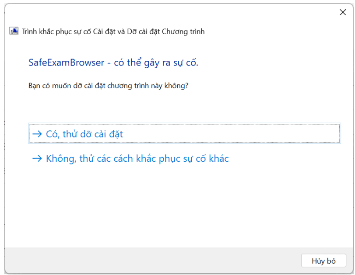Click the words "dỡ cài đặt" in the first option
Image resolution: width=355 pixels, height=275 pixels.
coord(104,134)
